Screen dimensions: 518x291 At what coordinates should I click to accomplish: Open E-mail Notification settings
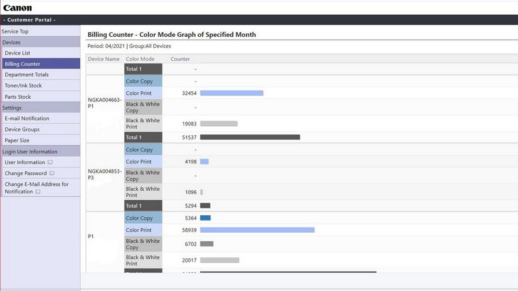click(27, 119)
